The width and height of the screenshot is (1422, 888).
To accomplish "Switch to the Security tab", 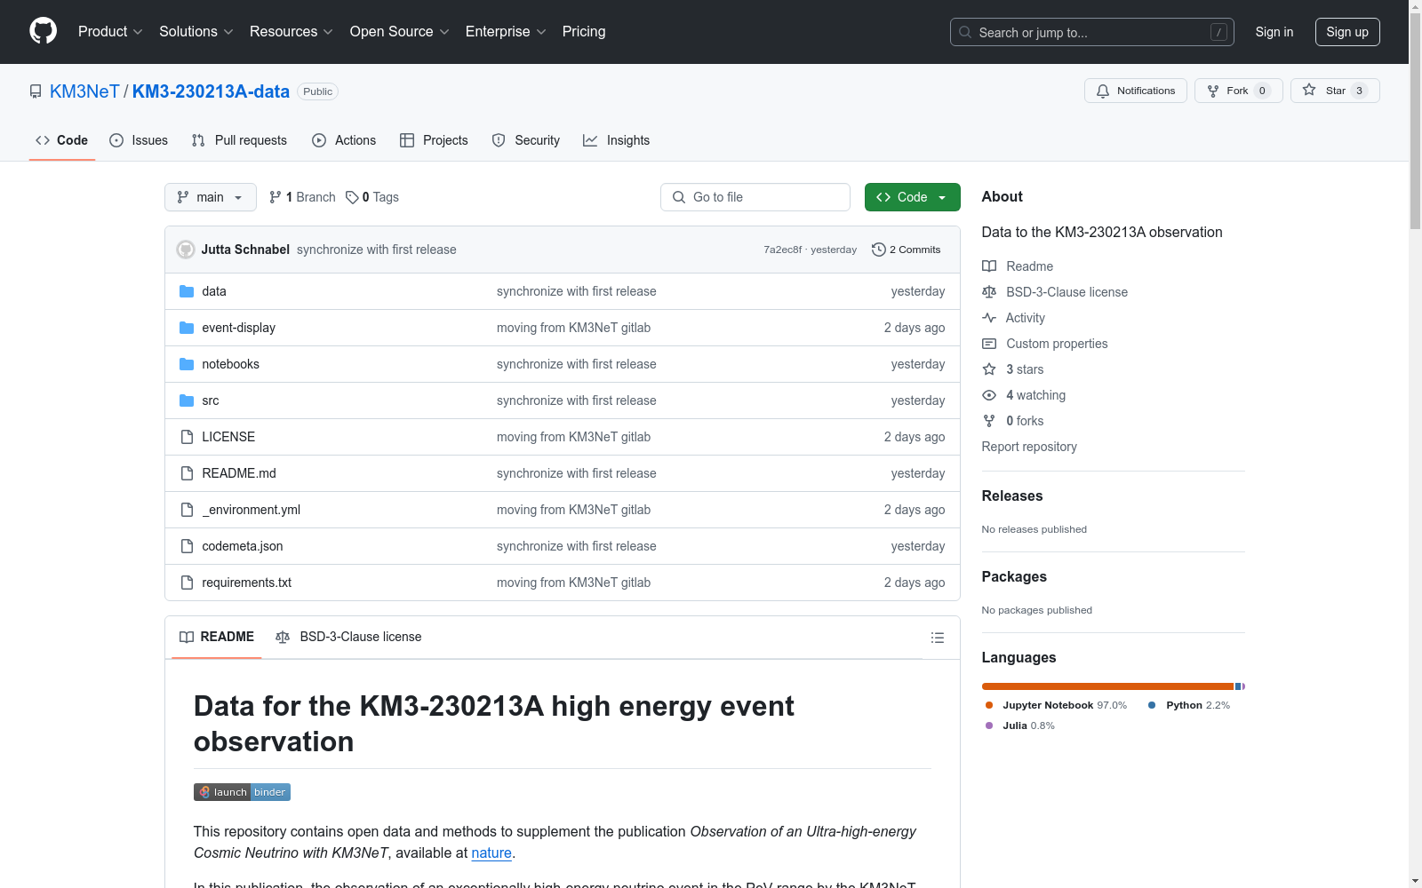I will pyautogui.click(x=526, y=140).
